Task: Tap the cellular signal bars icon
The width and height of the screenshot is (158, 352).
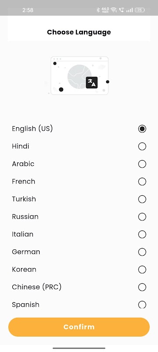Action: point(129,10)
